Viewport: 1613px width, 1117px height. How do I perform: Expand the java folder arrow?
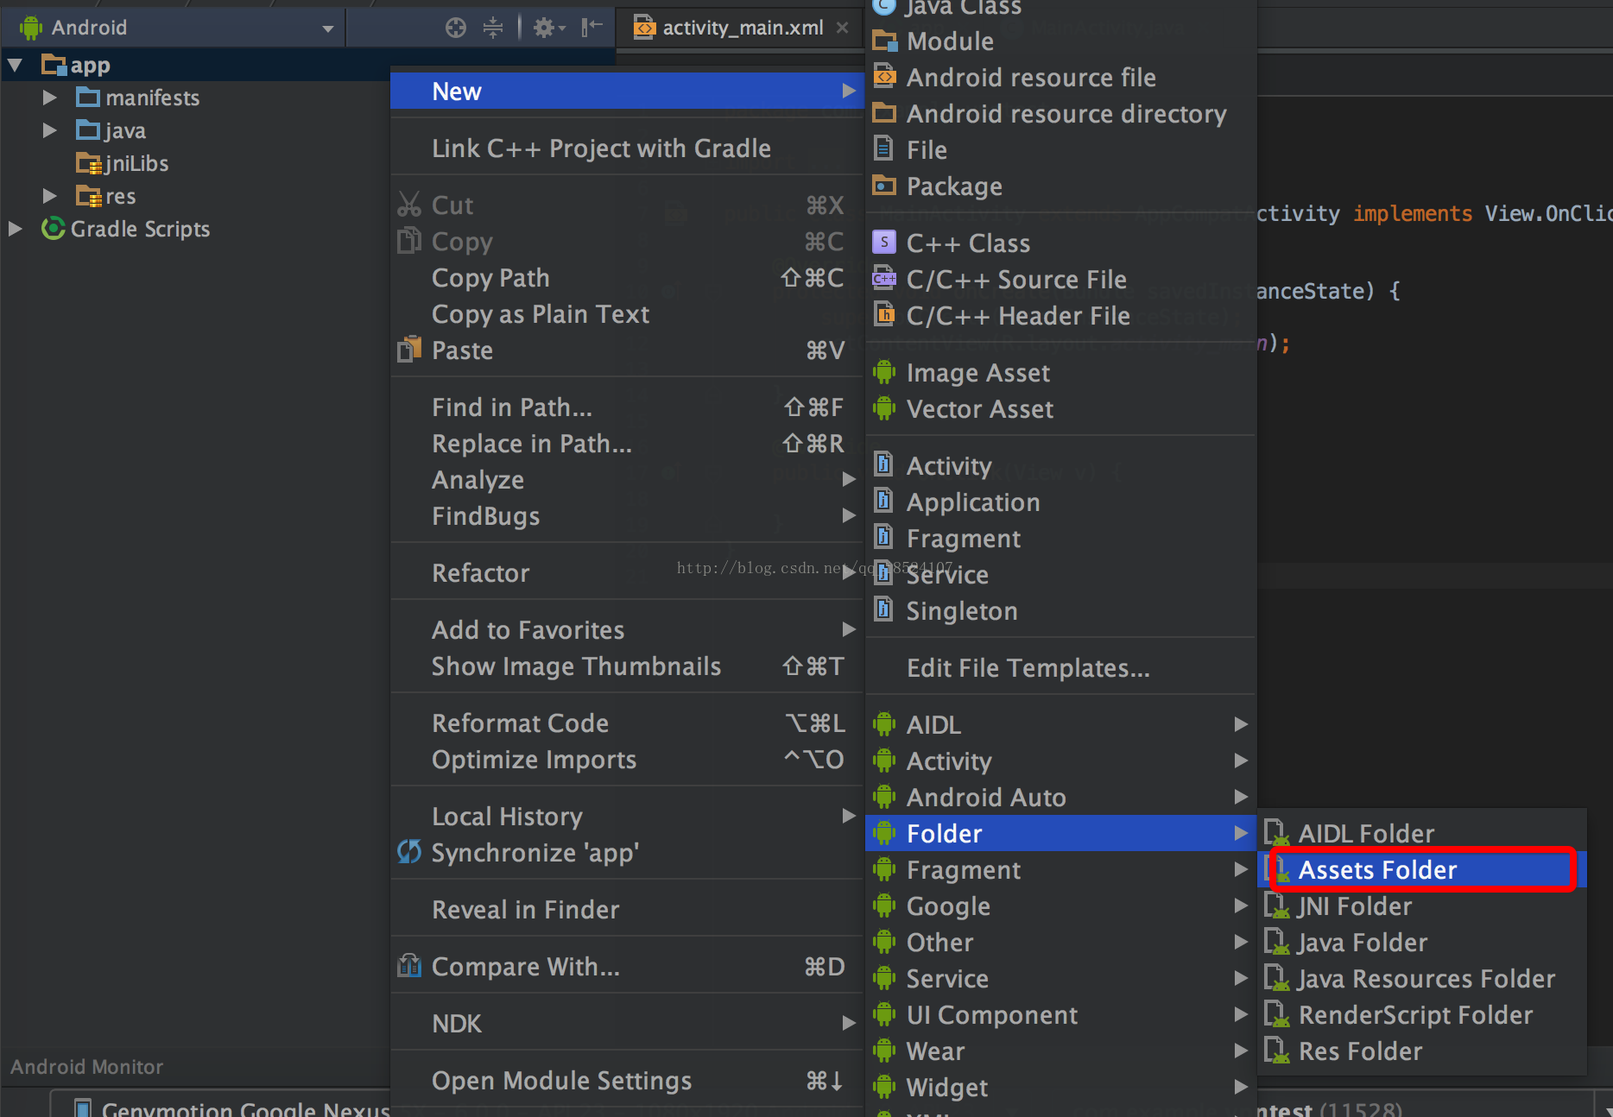49,130
